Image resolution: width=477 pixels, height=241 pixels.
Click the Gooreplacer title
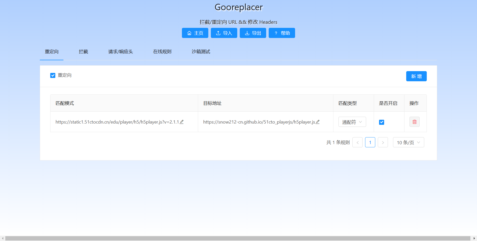coord(238,7)
